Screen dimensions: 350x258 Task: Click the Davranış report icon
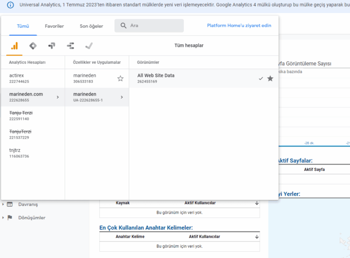pyautogui.click(x=10, y=204)
